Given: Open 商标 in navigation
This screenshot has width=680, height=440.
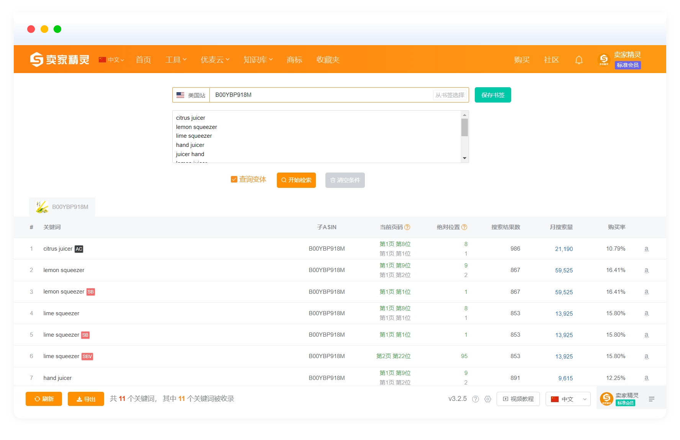Looking at the screenshot, I should (x=294, y=60).
